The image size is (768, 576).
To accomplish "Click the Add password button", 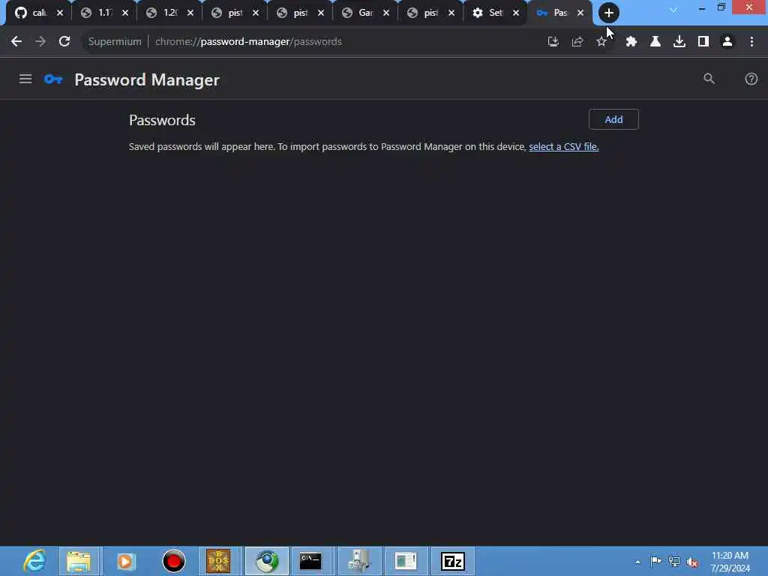I will tap(613, 119).
